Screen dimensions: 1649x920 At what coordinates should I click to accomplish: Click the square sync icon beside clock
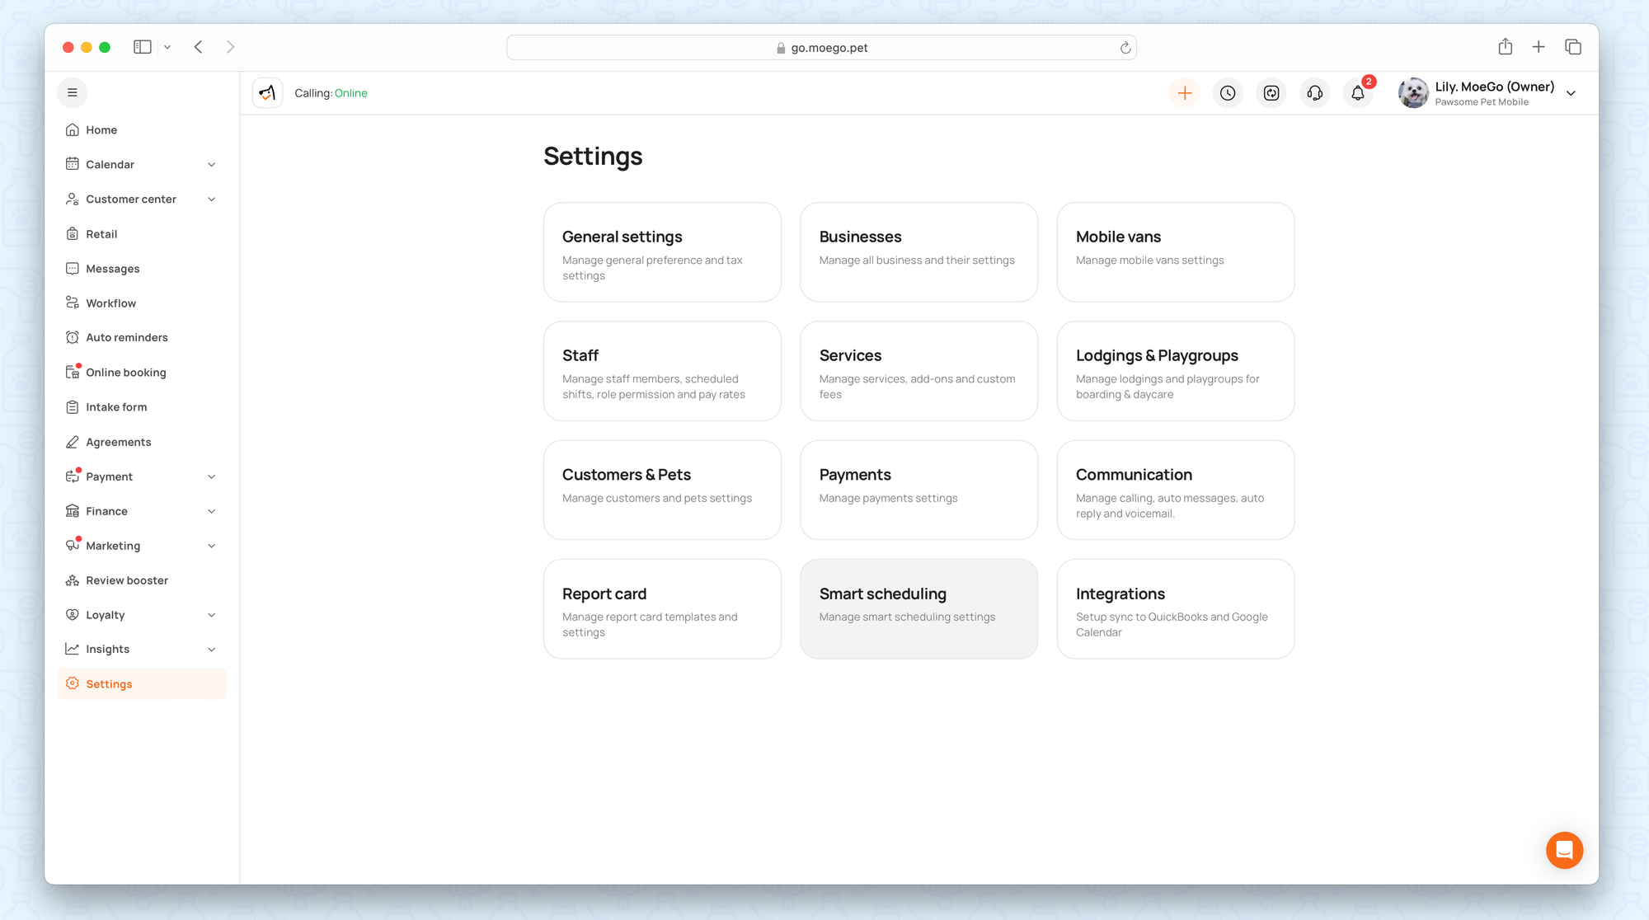click(x=1271, y=93)
